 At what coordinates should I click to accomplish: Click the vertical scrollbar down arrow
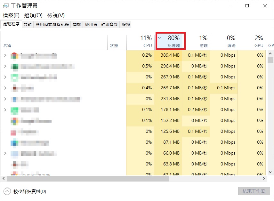point(270,172)
